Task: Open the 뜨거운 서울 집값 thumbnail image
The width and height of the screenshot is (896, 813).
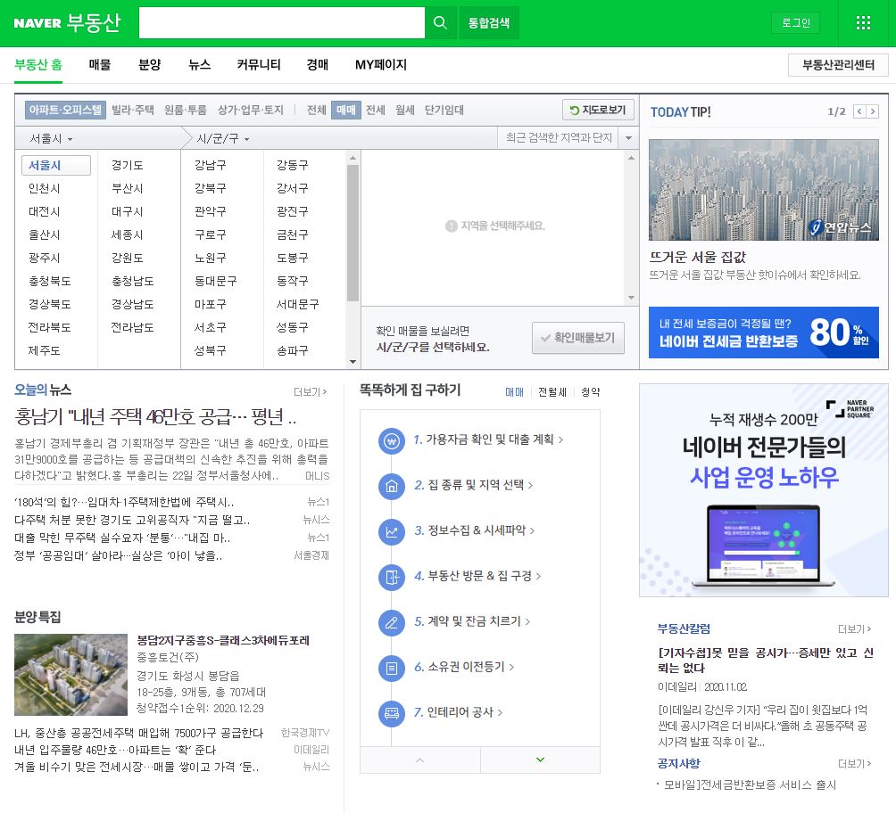Action: (x=763, y=190)
